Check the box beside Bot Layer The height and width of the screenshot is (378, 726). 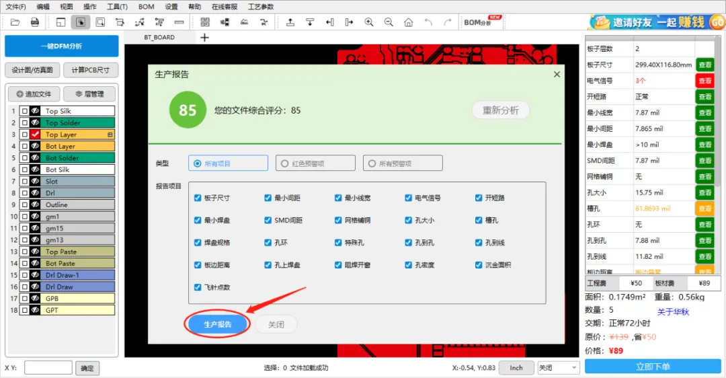(25, 146)
